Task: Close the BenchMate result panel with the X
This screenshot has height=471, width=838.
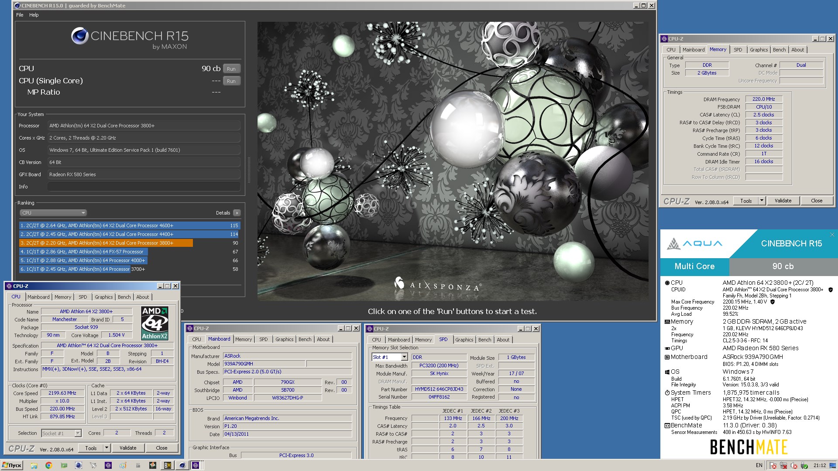Action: pyautogui.click(x=832, y=235)
